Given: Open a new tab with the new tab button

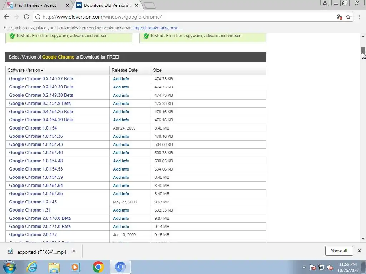Looking at the screenshot, I should click(x=150, y=6).
